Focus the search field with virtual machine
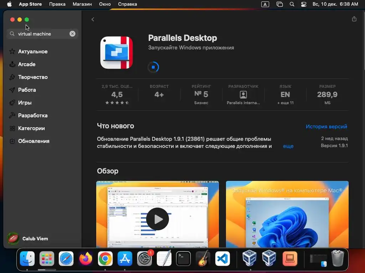 [x=42, y=34]
